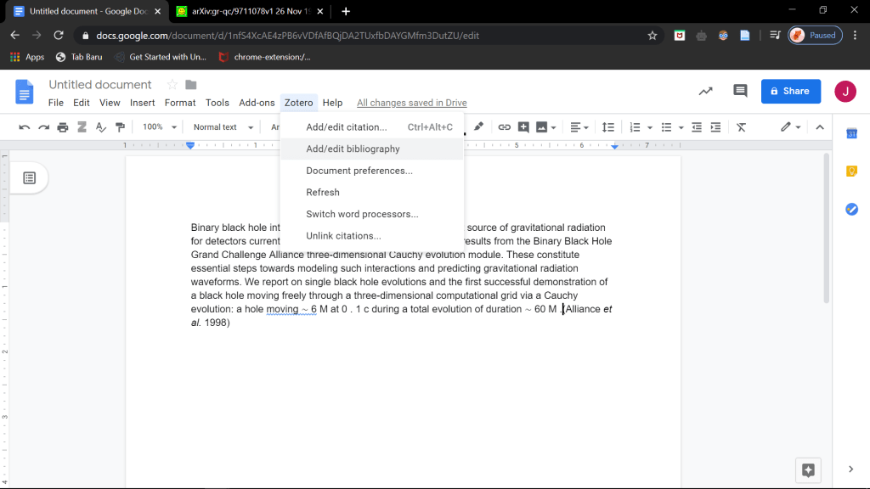870x489 pixels.
Task: Click the insert link icon
Action: [x=504, y=127]
